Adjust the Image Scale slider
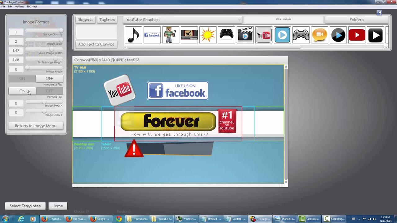397x223 pixels. 44,40
